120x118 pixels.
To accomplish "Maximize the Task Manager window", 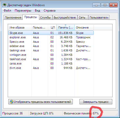I will [x=105, y=5].
